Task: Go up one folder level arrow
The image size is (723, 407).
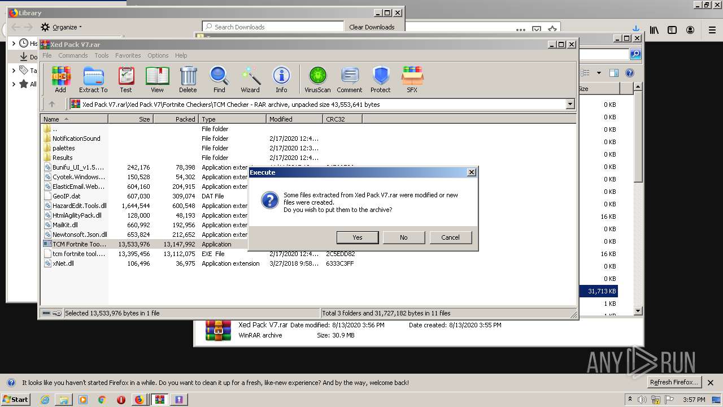Action: click(52, 104)
